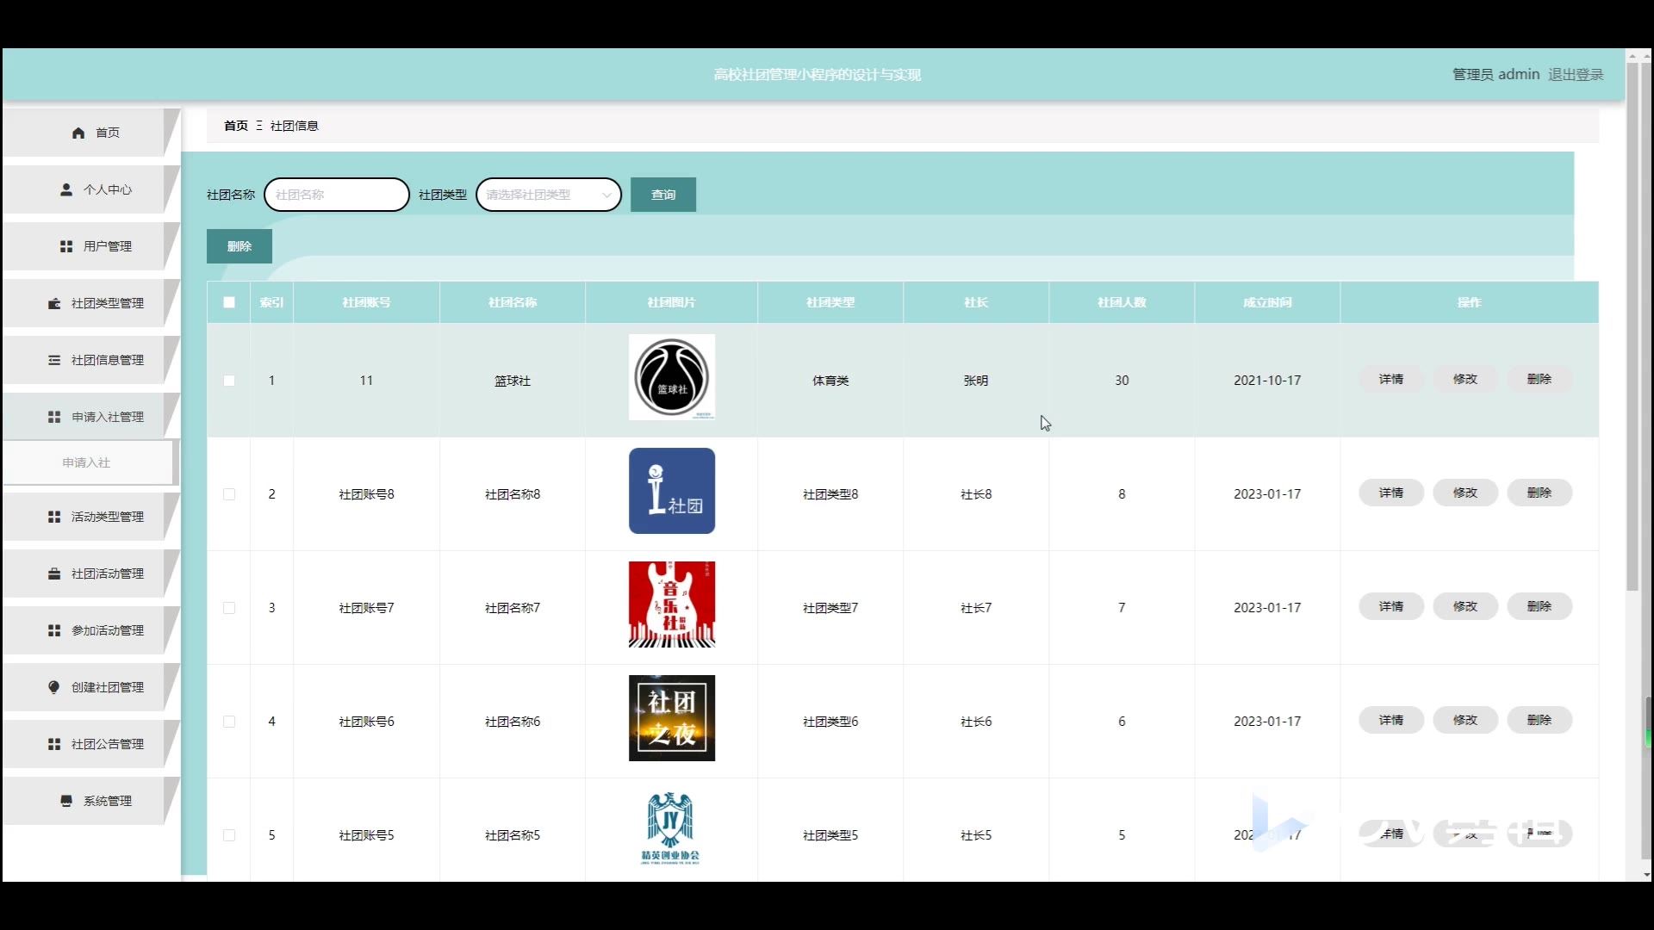
Task: Click the 查询 search button
Action: tap(662, 195)
